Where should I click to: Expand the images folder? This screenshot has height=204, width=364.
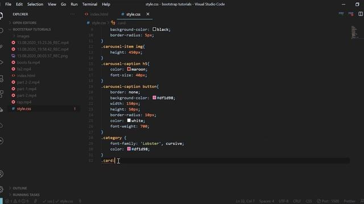coord(23,36)
